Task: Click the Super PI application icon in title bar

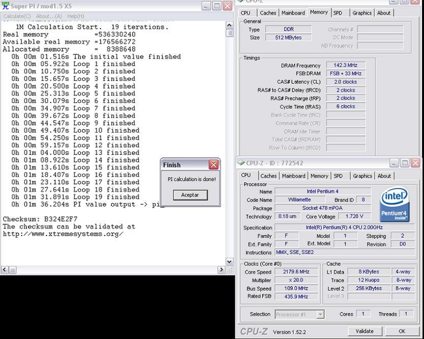Action: pyautogui.click(x=6, y=6)
